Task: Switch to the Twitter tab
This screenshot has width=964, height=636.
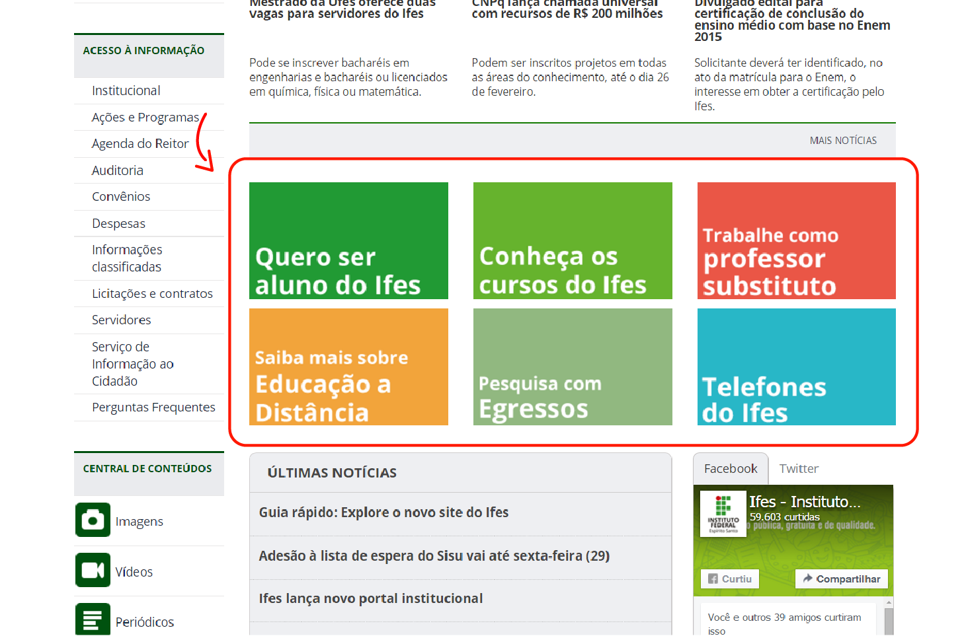Action: point(799,468)
